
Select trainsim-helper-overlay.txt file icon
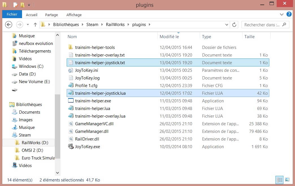pos(71,55)
